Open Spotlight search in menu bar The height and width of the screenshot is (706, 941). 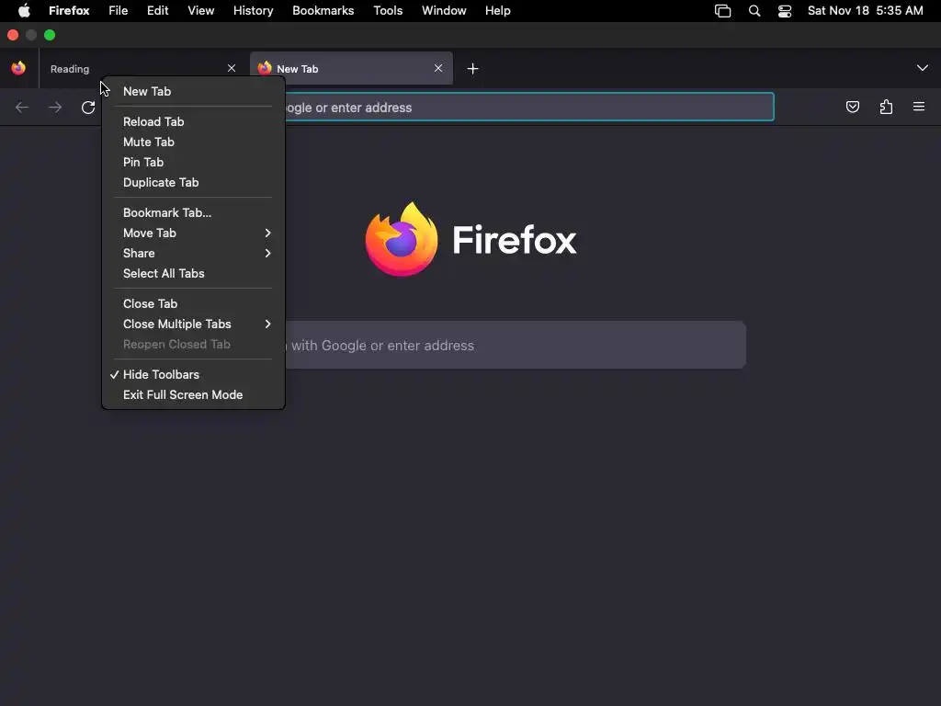click(x=754, y=11)
